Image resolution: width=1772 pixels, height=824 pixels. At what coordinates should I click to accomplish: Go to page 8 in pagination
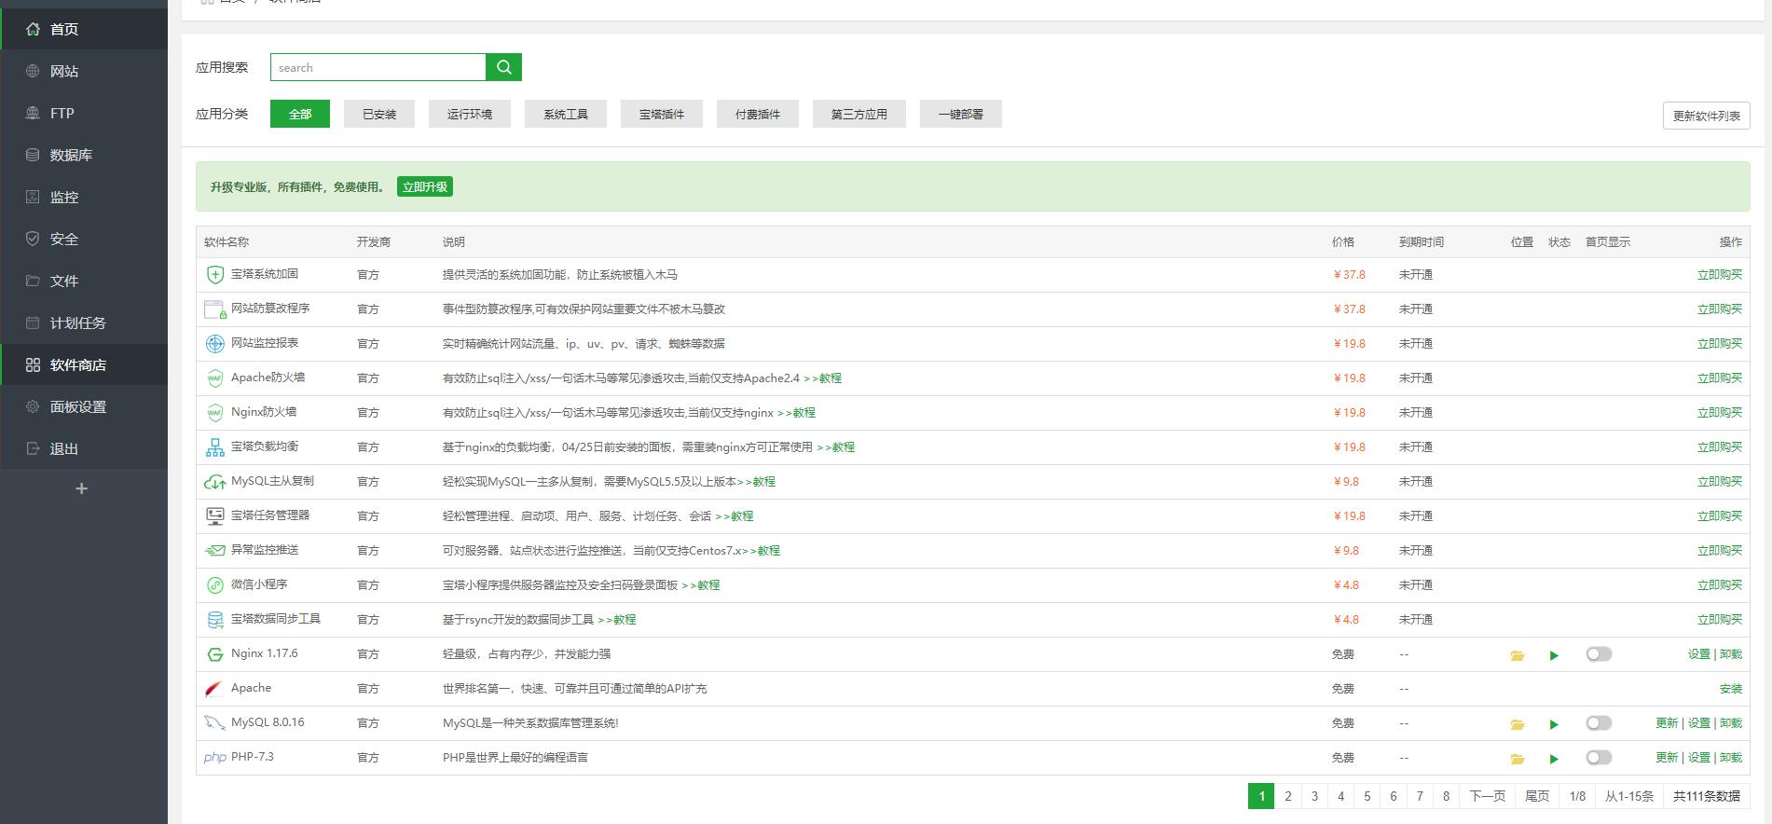pyautogui.click(x=1446, y=796)
